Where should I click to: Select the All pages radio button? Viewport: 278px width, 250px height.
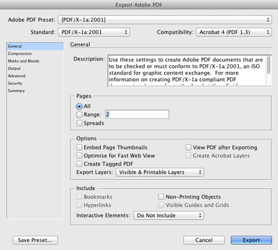(79, 106)
